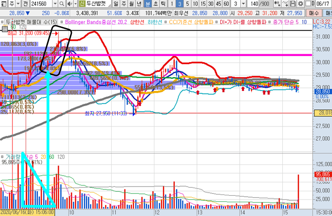Switch to 주 weekly chart tab
Viewport: 332px width, 216px height.
coord(124,4)
